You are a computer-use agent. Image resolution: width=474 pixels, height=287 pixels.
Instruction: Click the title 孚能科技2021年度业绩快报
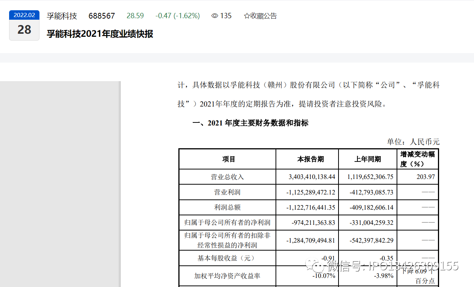100,34
